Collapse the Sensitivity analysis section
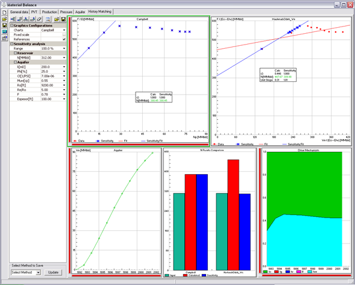The height and width of the screenshot is (285, 355). tap(12, 44)
